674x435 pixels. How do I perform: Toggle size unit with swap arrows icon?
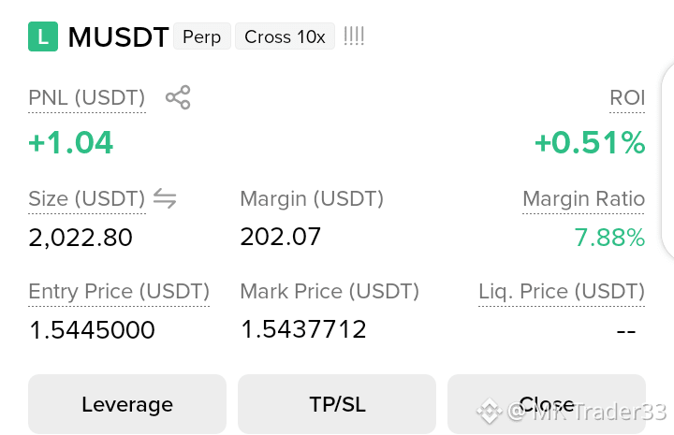(x=165, y=198)
